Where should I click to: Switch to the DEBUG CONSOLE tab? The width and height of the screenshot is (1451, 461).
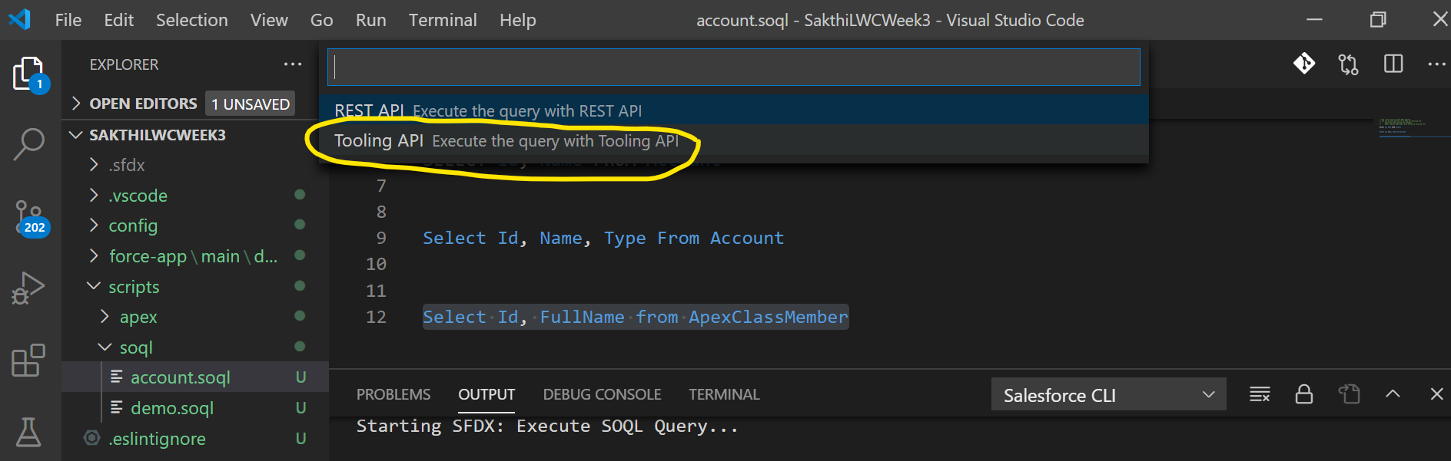[x=602, y=394]
